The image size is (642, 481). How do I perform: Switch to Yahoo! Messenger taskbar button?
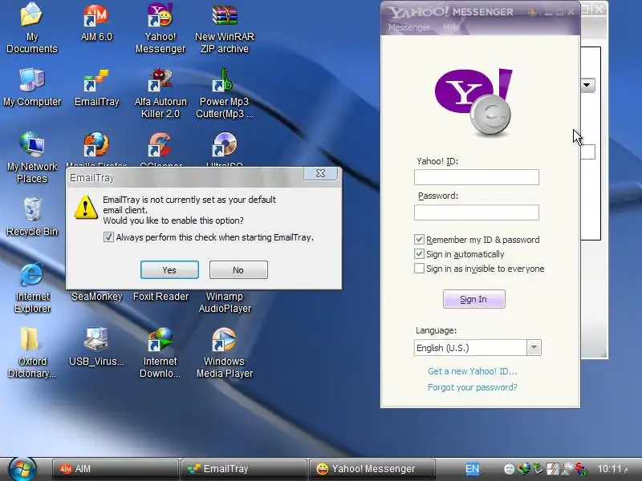coord(372,469)
